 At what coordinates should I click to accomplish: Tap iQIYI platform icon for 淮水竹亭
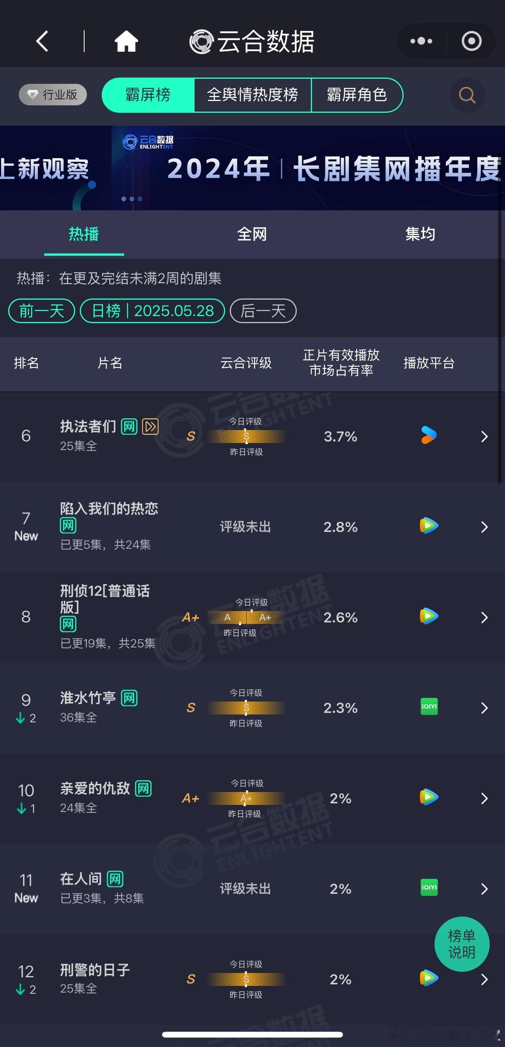coord(429,706)
